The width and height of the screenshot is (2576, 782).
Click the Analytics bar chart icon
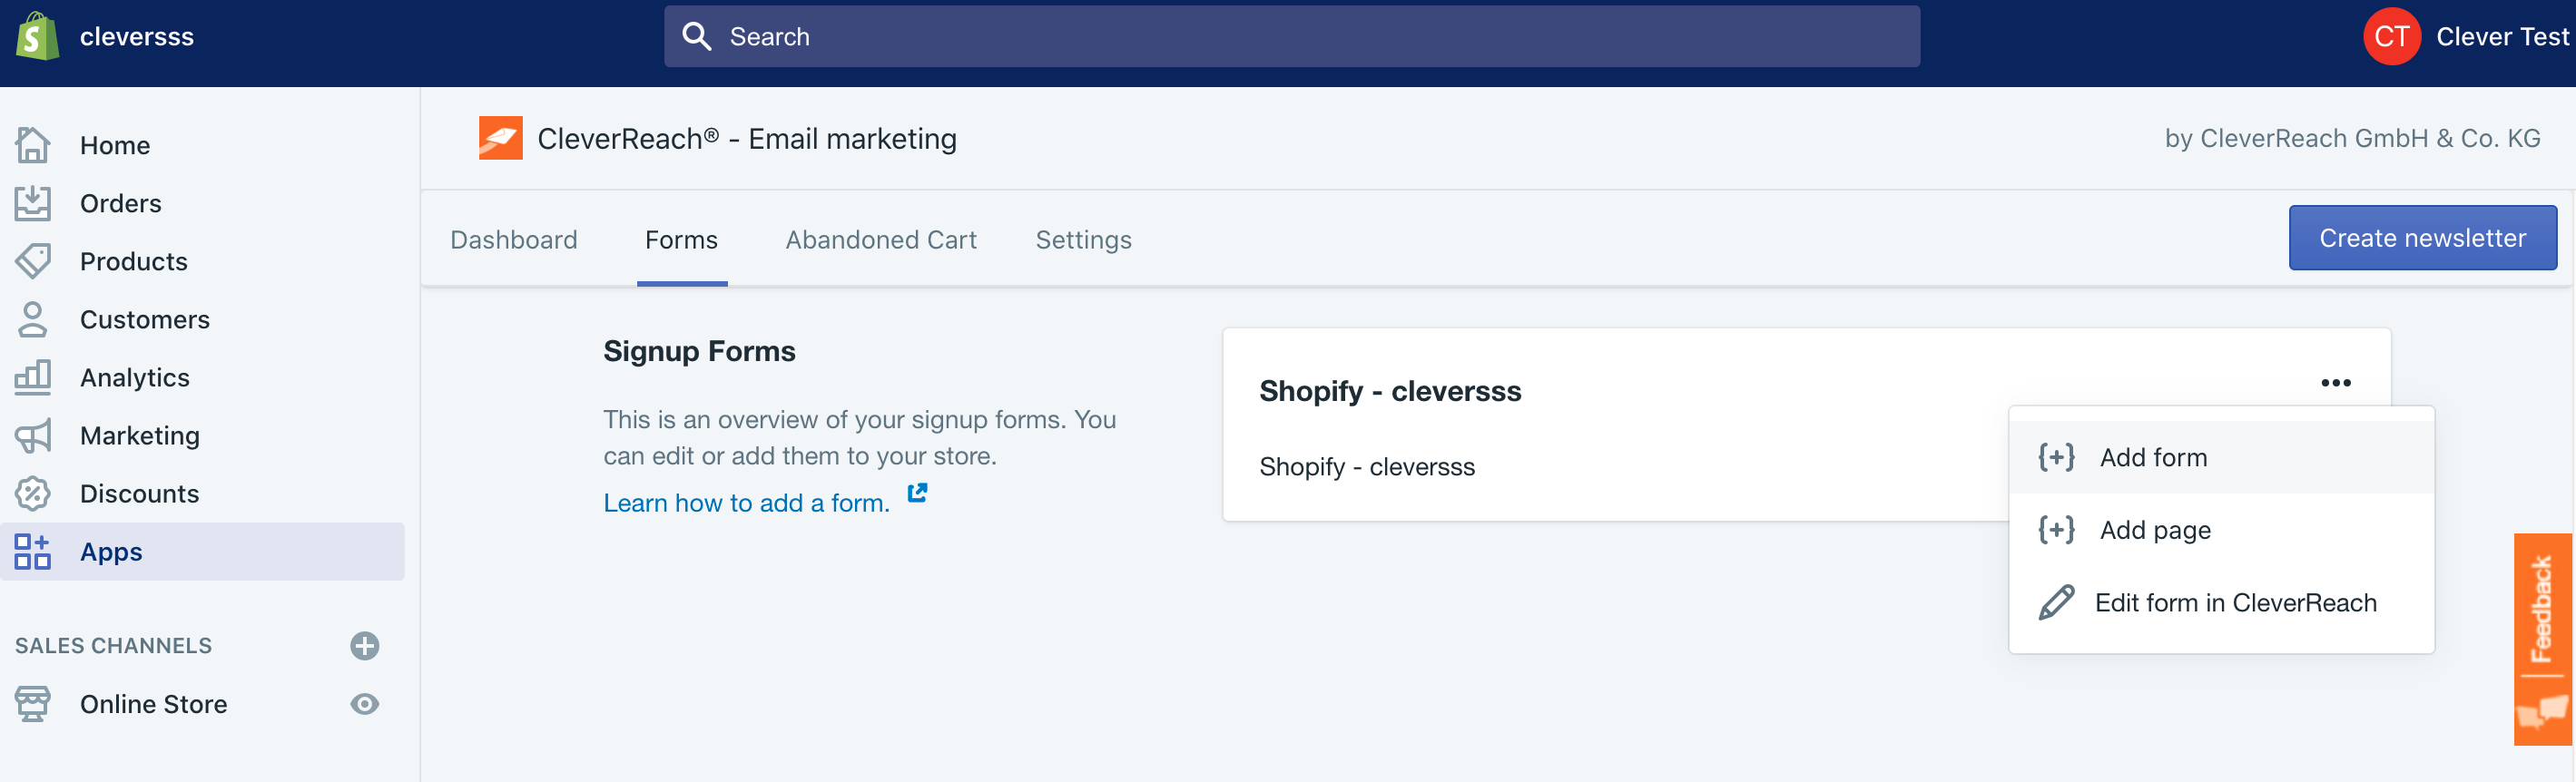coord(33,377)
